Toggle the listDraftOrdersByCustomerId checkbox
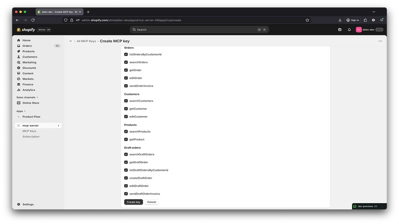399x224 pixels. coord(126,170)
